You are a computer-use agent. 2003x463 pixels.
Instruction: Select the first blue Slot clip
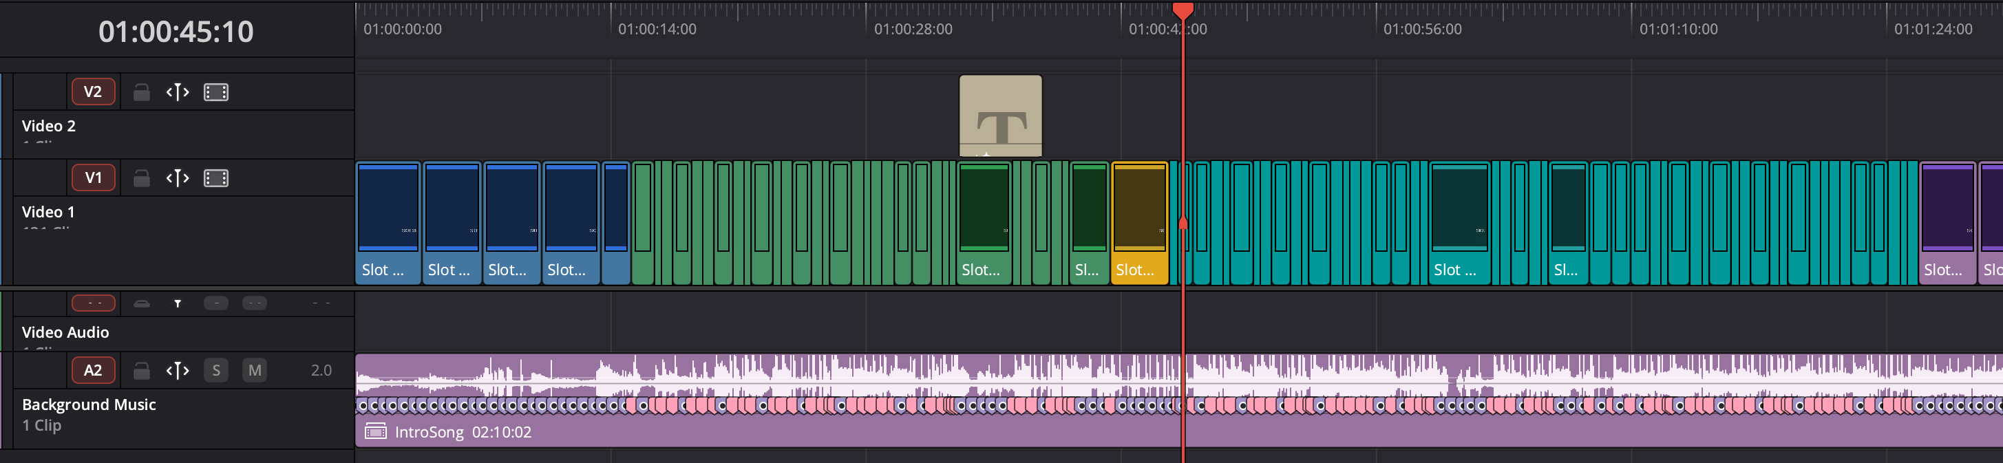point(388,223)
